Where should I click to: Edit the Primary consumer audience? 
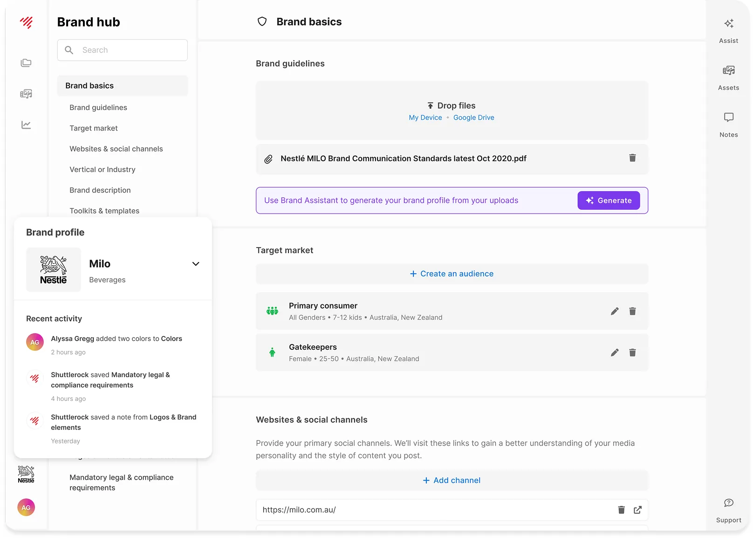(x=615, y=311)
